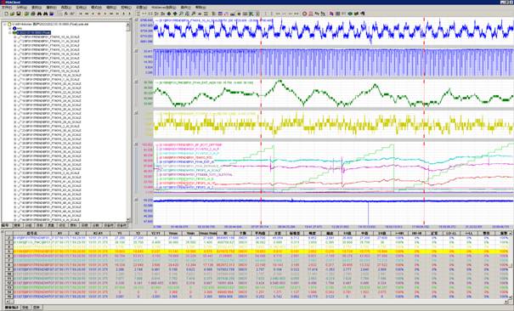Switch to the second bottom table tab

pyautogui.click(x=25, y=308)
